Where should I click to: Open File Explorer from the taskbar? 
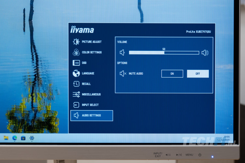6,138
